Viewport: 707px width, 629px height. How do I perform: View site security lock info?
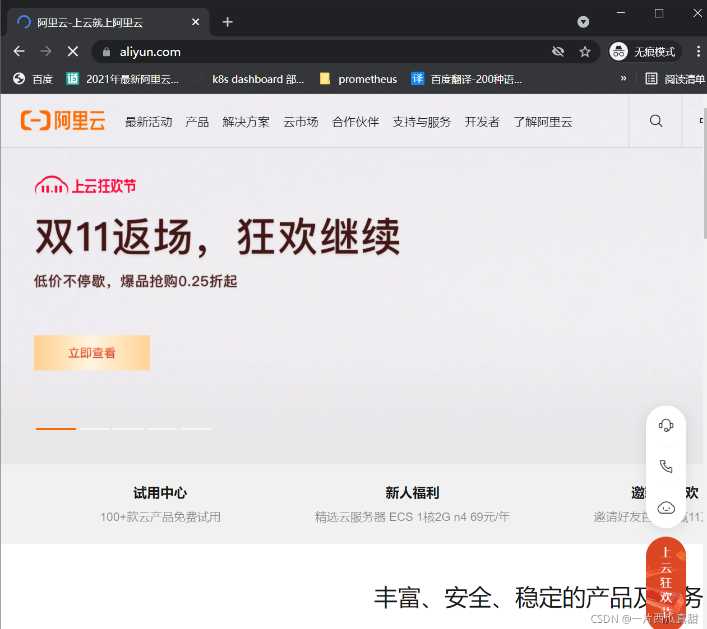click(x=107, y=52)
